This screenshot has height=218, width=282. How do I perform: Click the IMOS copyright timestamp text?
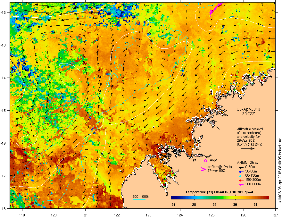pyautogui.click(x=280, y=171)
